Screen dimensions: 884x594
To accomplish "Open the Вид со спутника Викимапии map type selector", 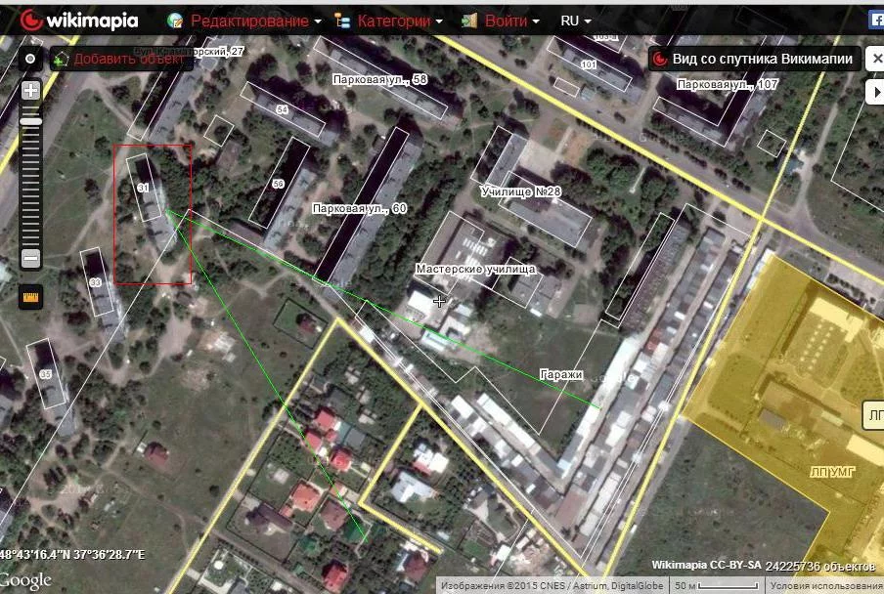I will (755, 59).
